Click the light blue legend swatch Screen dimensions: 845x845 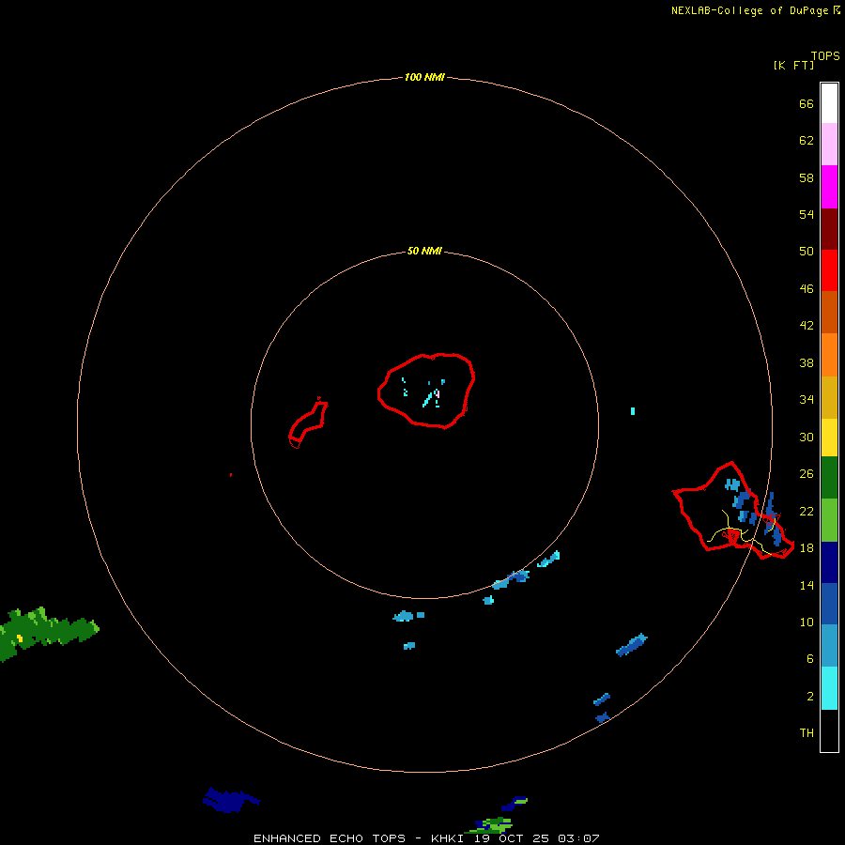pos(829,646)
